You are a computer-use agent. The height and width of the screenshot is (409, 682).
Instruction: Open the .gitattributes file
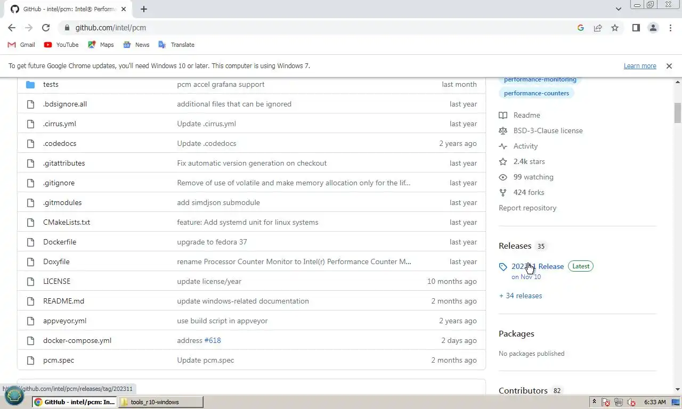(64, 163)
